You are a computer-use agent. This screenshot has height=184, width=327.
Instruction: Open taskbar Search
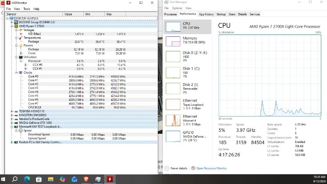[15, 179]
